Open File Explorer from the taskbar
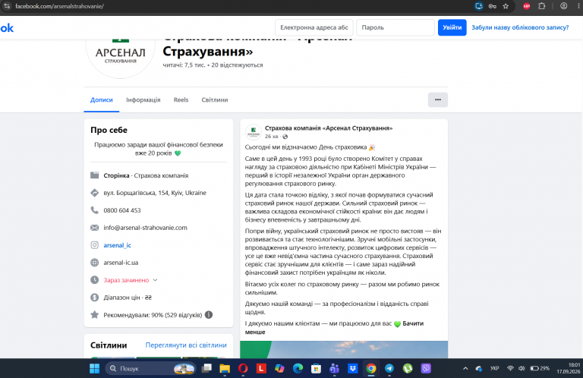This screenshot has height=378, width=583. click(225, 368)
